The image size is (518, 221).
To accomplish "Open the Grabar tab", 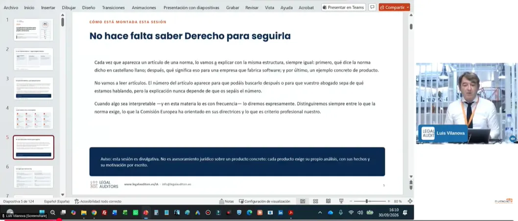I will [233, 8].
